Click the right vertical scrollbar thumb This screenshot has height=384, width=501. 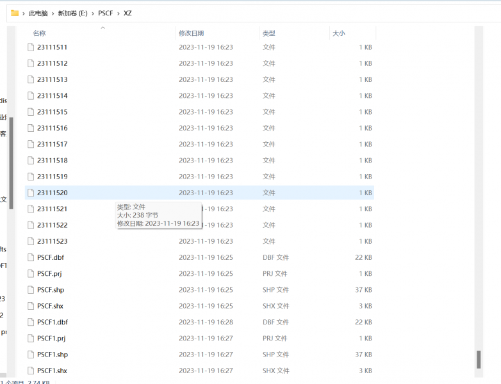click(x=479, y=359)
